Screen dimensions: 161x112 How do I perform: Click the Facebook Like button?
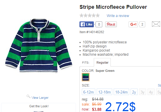click(86, 24)
